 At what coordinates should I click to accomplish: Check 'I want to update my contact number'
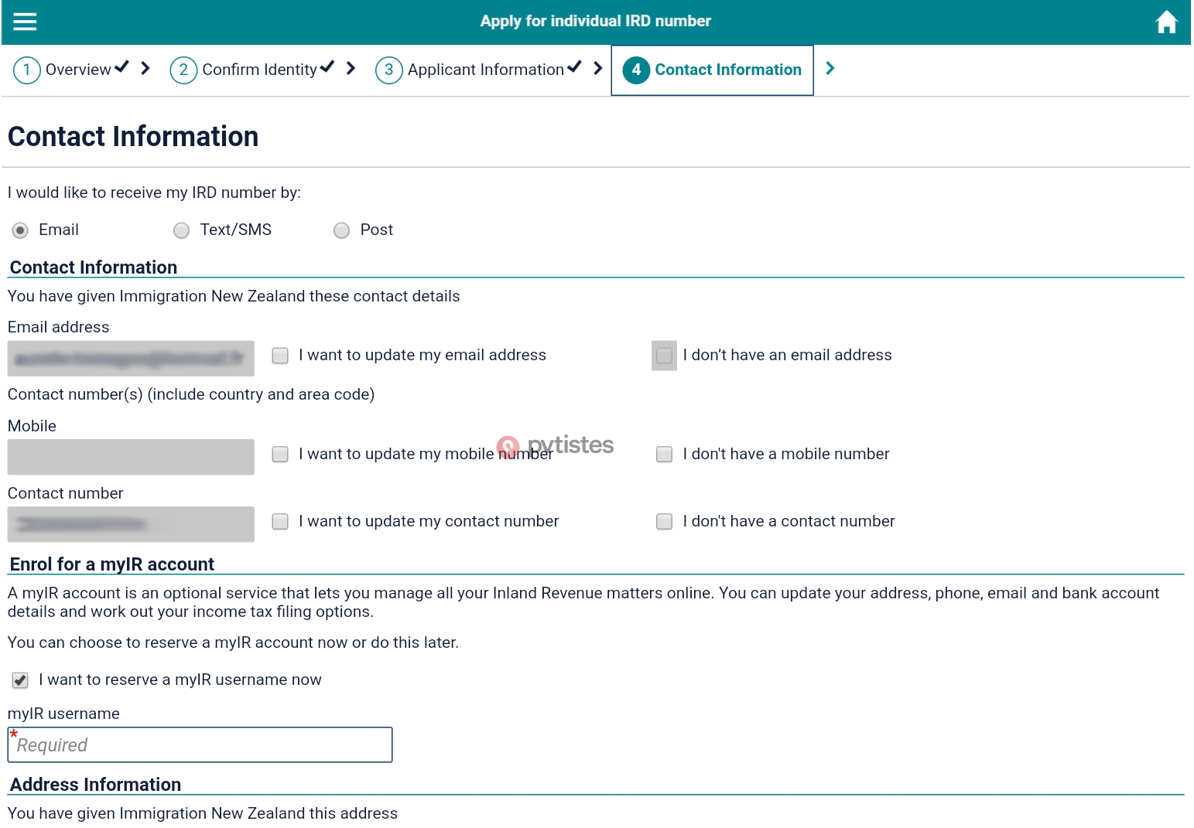[280, 522]
